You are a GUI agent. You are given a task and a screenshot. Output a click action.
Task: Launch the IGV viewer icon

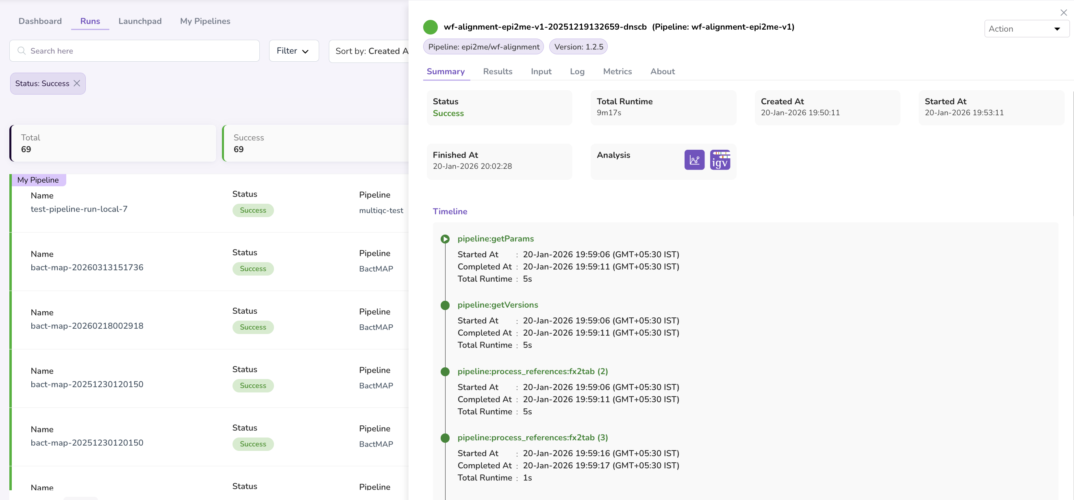720,160
